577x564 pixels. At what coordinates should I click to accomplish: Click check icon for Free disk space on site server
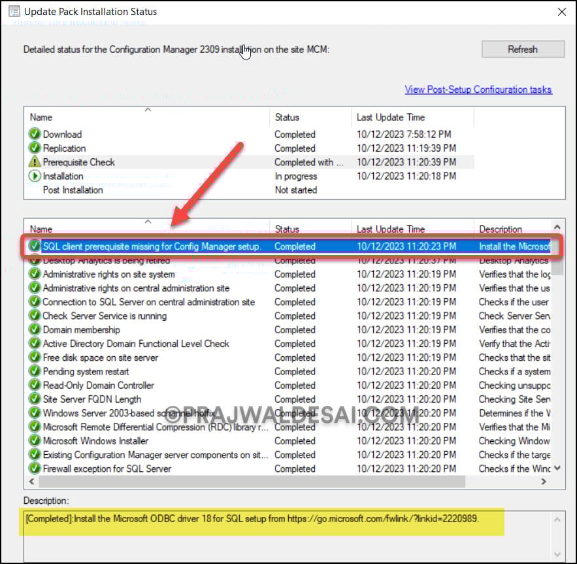pyautogui.click(x=35, y=357)
